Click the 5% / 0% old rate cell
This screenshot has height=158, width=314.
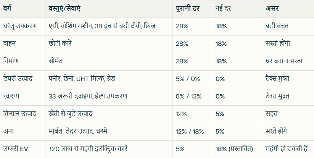(192, 79)
